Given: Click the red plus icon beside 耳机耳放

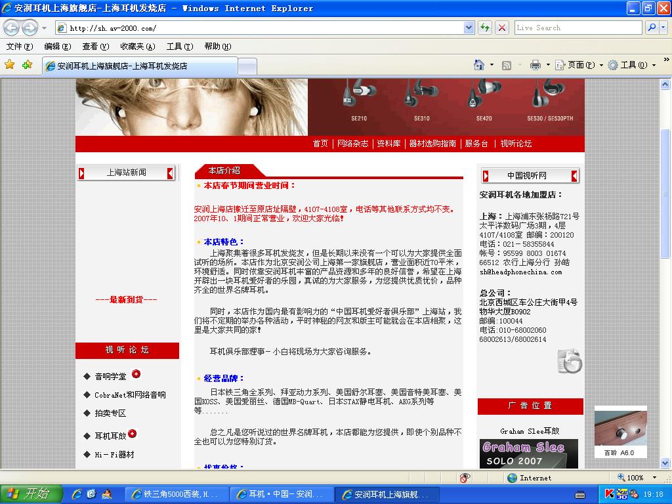Looking at the screenshot, I should pyautogui.click(x=133, y=433).
